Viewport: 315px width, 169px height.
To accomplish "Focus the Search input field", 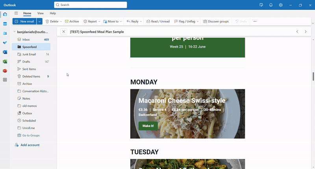I will click(91, 5).
